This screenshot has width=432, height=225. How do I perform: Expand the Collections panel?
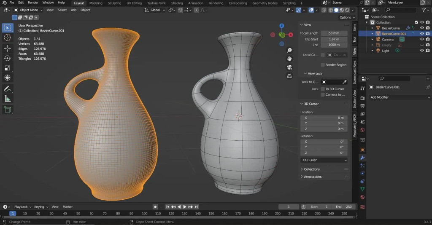coord(311,169)
